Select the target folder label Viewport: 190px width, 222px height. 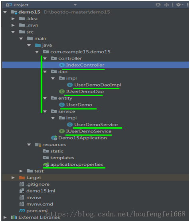tap(34, 178)
